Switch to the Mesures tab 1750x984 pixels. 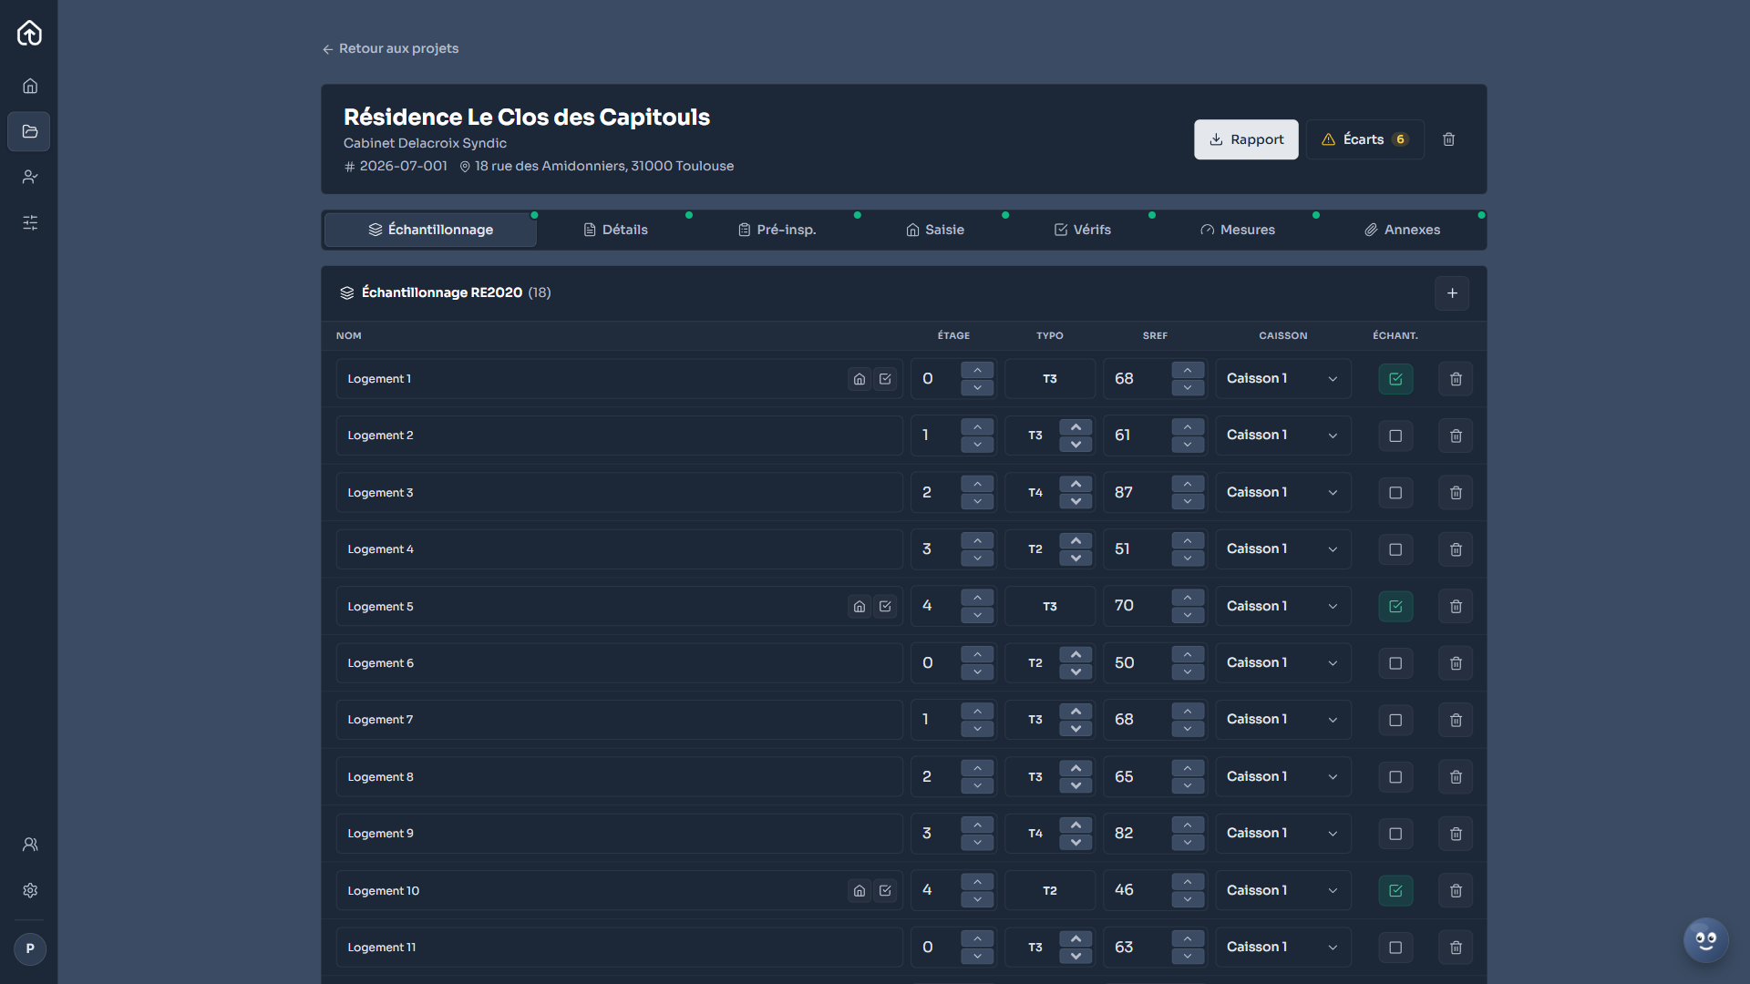pos(1238,230)
